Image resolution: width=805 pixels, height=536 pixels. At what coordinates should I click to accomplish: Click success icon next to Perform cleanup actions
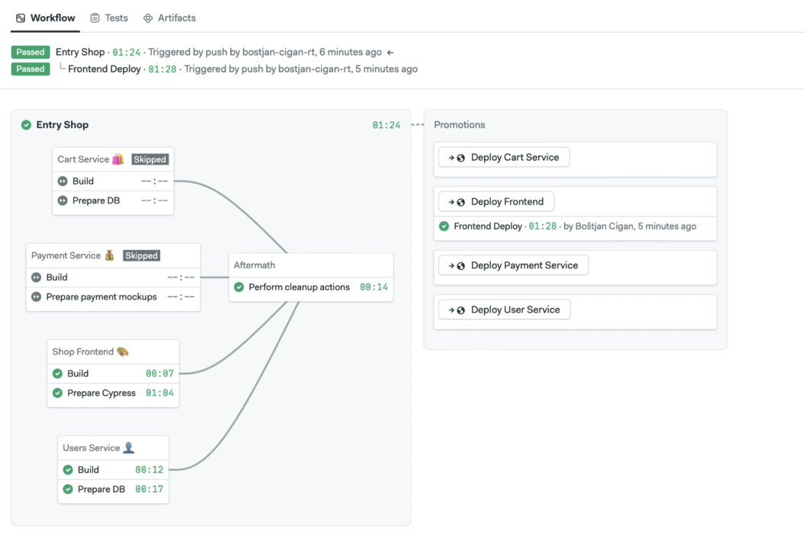240,287
